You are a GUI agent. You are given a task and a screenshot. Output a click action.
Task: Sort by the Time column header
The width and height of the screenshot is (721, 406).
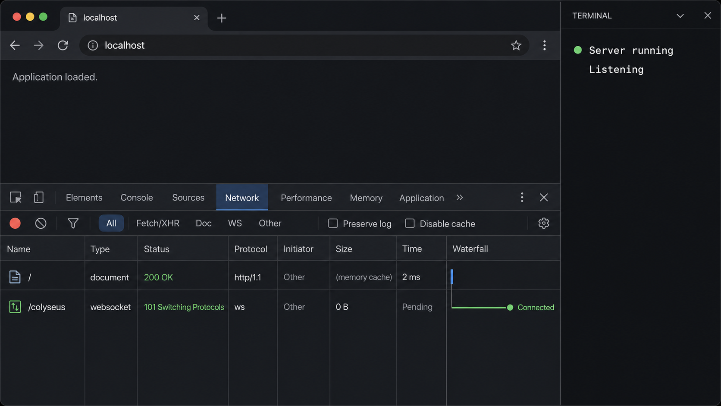[421, 249]
